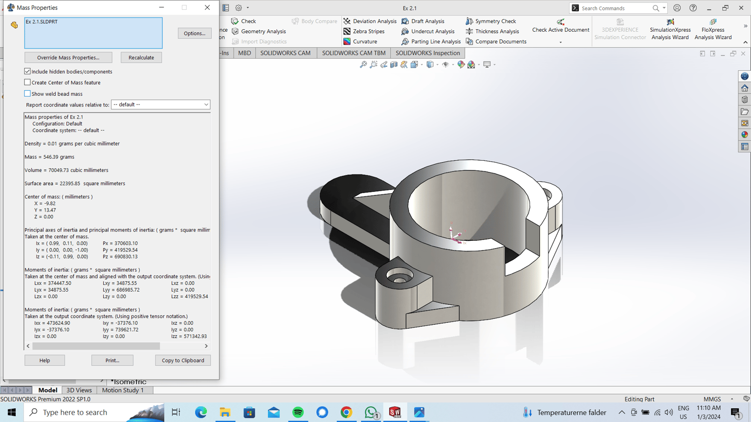Screen dimensions: 751x422
Task: Expand the Check Active Document dropdown arrow
Action: coord(561,42)
